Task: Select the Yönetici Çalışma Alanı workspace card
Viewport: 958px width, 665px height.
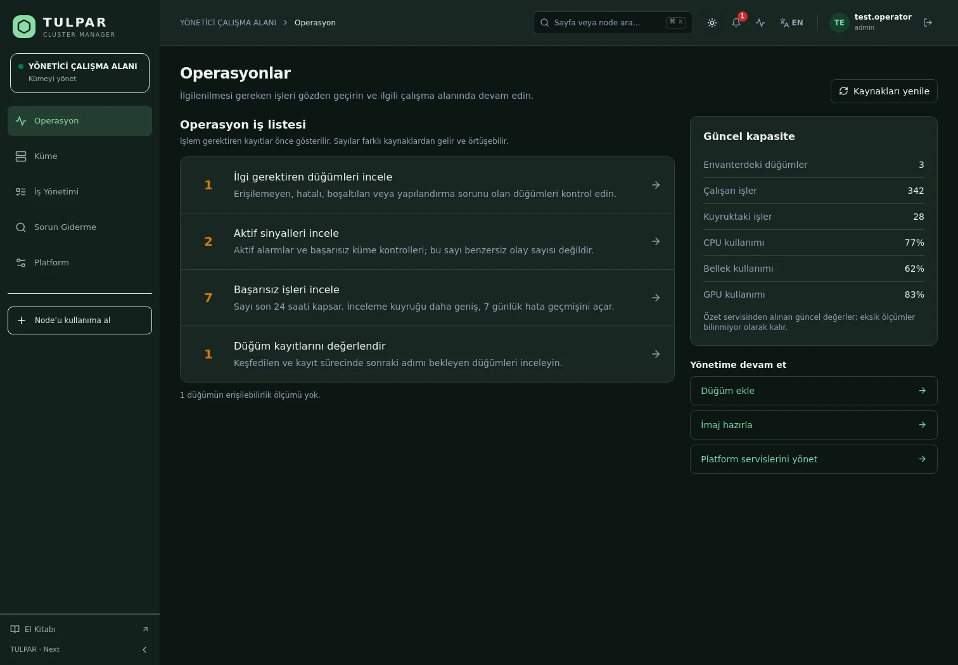Action: coord(80,73)
